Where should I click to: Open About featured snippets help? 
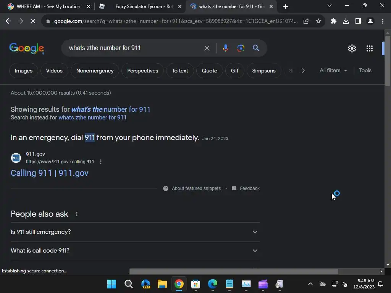click(192, 188)
